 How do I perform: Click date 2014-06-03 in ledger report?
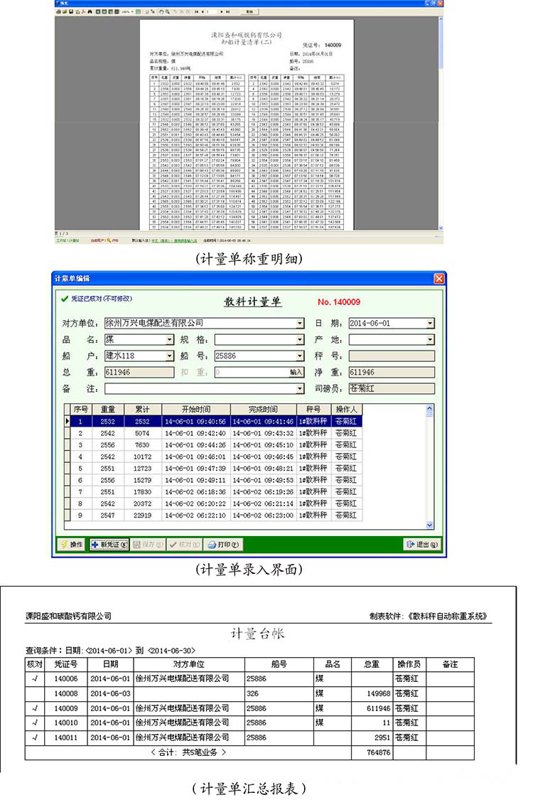pos(110,693)
